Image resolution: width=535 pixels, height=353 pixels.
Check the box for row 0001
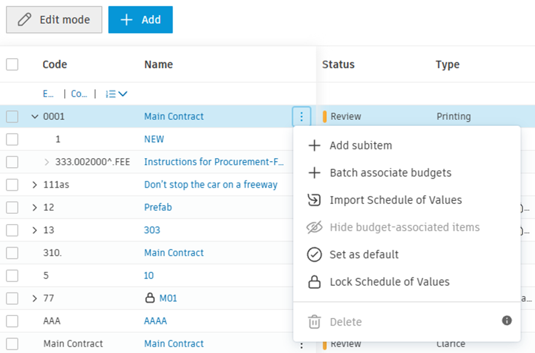pos(12,116)
